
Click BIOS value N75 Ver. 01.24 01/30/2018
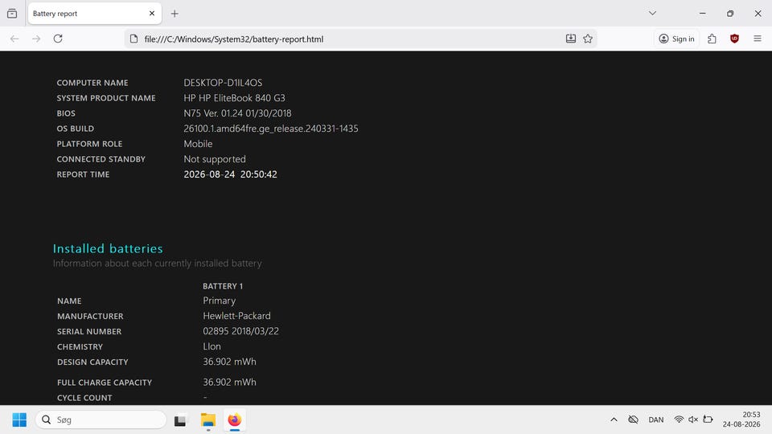(x=237, y=113)
